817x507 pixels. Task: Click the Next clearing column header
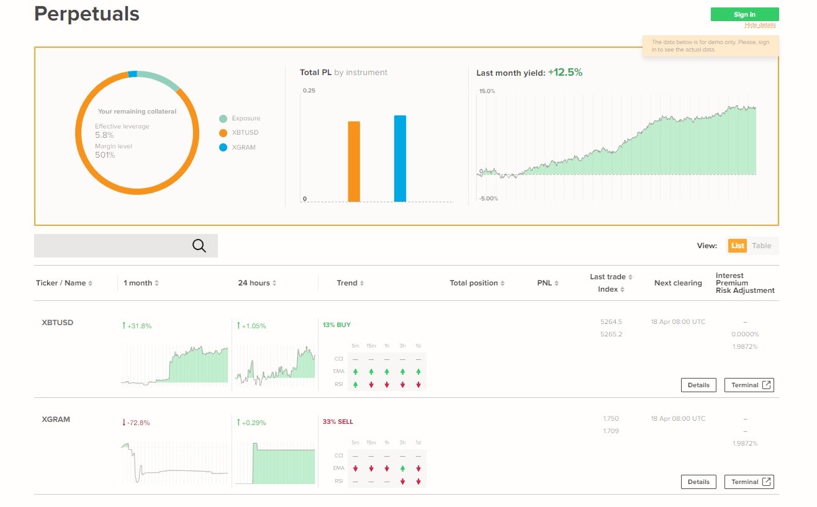678,283
